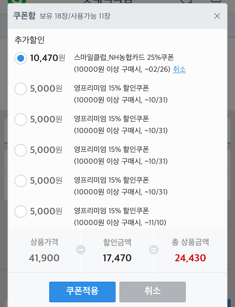Close the 쿠폰함 dialog with X
Viewport: 235px width, 307px height.
tap(217, 16)
